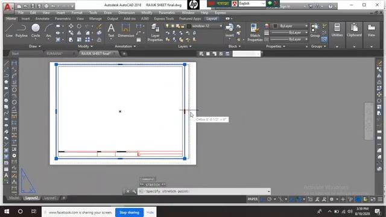Expand the Annotation panel

point(125,46)
